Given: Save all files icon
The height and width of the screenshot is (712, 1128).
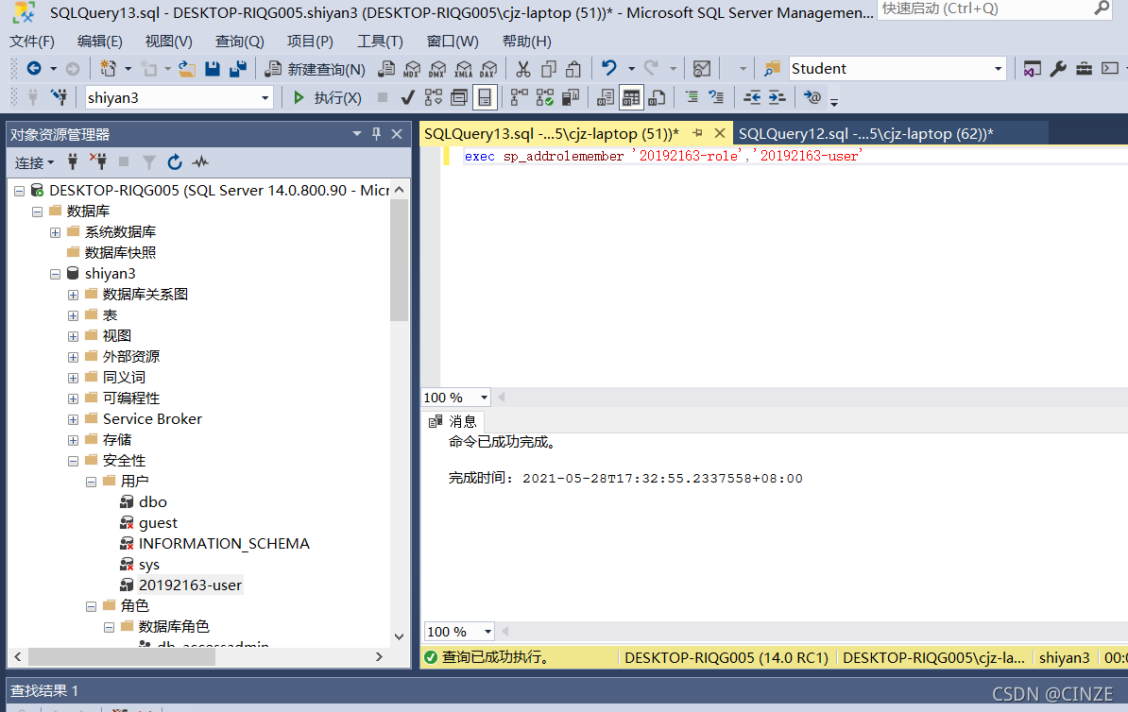Looking at the screenshot, I should (238, 68).
